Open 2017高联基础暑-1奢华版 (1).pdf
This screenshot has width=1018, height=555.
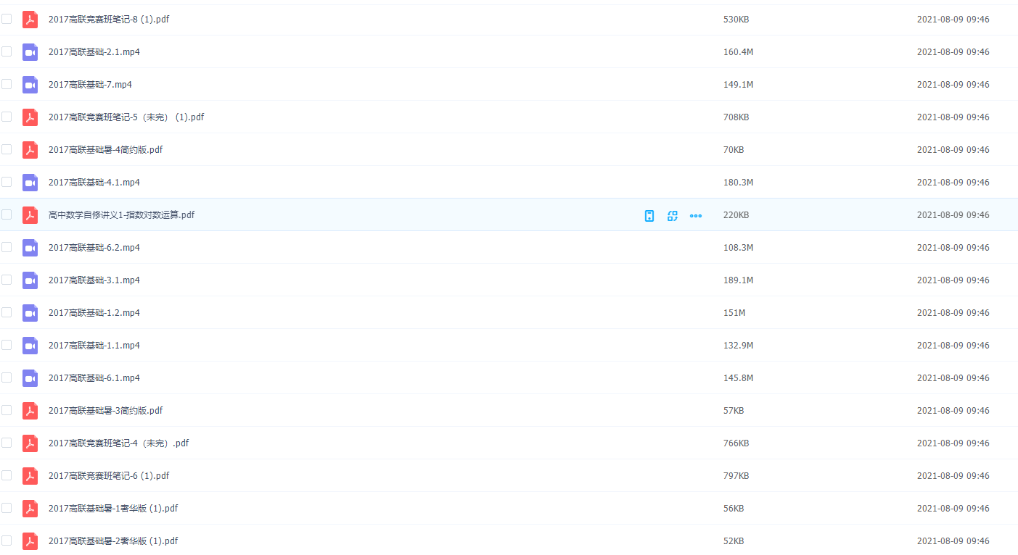[113, 509]
